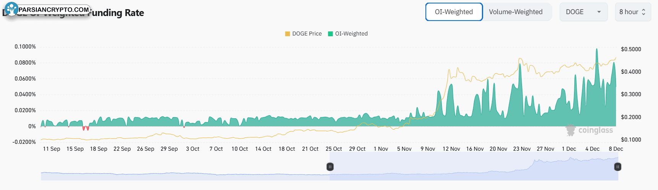Open the DOGE coin dropdown
Screen dimensions: 658x190
(583, 12)
